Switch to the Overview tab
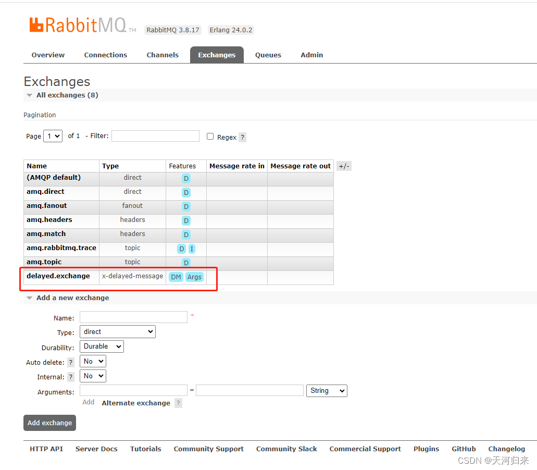Image resolution: width=537 pixels, height=470 pixels. pyautogui.click(x=48, y=55)
